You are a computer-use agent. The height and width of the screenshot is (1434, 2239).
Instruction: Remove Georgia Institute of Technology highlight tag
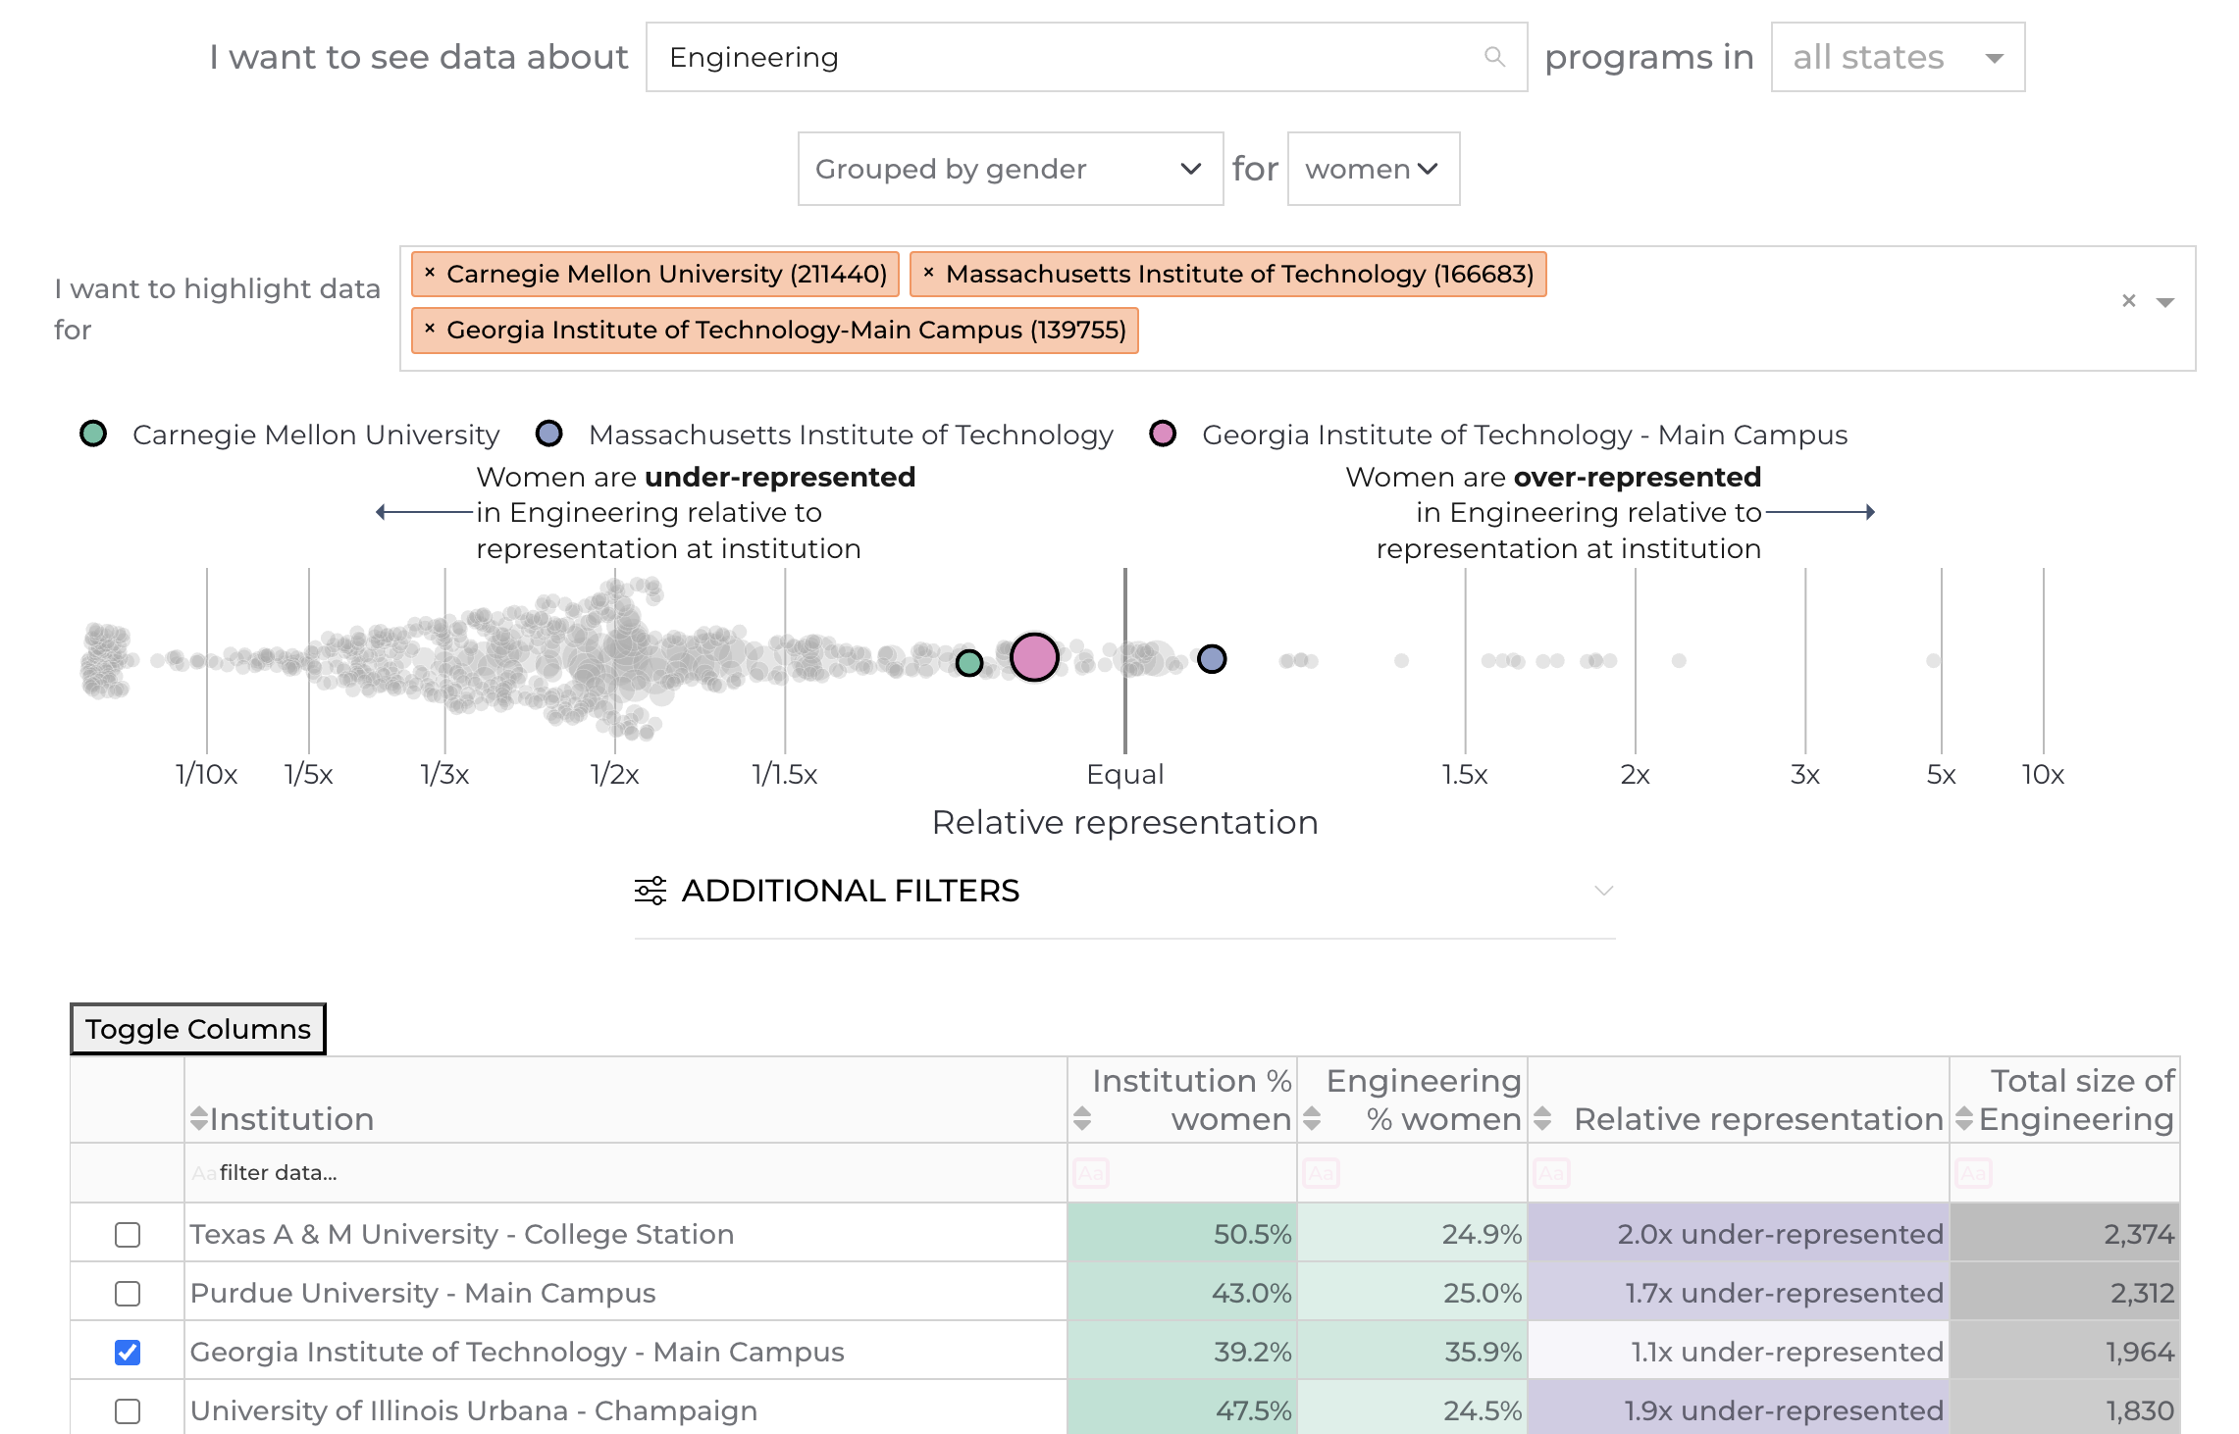pos(430,330)
